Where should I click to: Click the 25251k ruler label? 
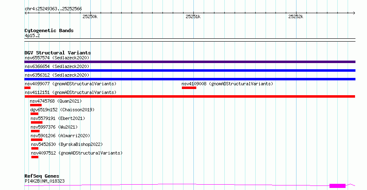[193, 16]
